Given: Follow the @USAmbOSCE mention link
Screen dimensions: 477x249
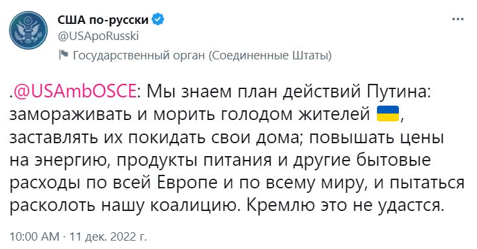Looking at the screenshot, I should point(74,91).
